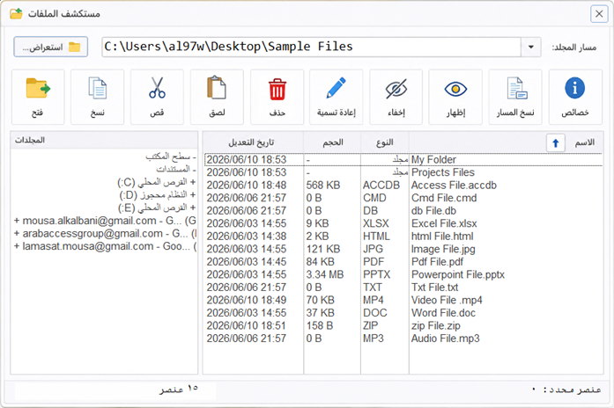Sort by Date Modified (تاريخ التعديل) header
This screenshot has width=614, height=408.
(x=251, y=142)
